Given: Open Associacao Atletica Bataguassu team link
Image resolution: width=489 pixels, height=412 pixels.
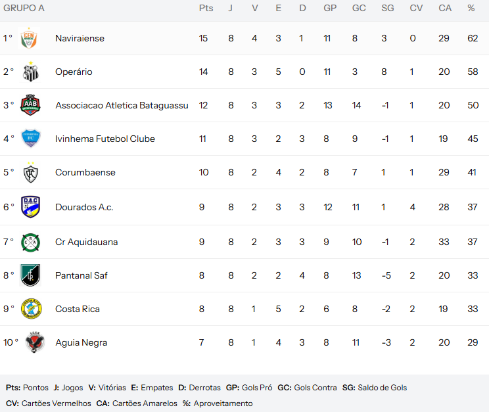Looking at the screenshot, I should click(122, 105).
